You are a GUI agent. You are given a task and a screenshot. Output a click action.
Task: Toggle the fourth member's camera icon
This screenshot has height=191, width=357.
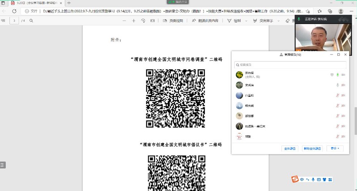point(343,106)
